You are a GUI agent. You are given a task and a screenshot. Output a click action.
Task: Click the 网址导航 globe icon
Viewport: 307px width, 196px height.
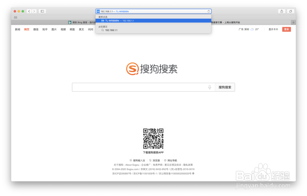tap(165, 161)
